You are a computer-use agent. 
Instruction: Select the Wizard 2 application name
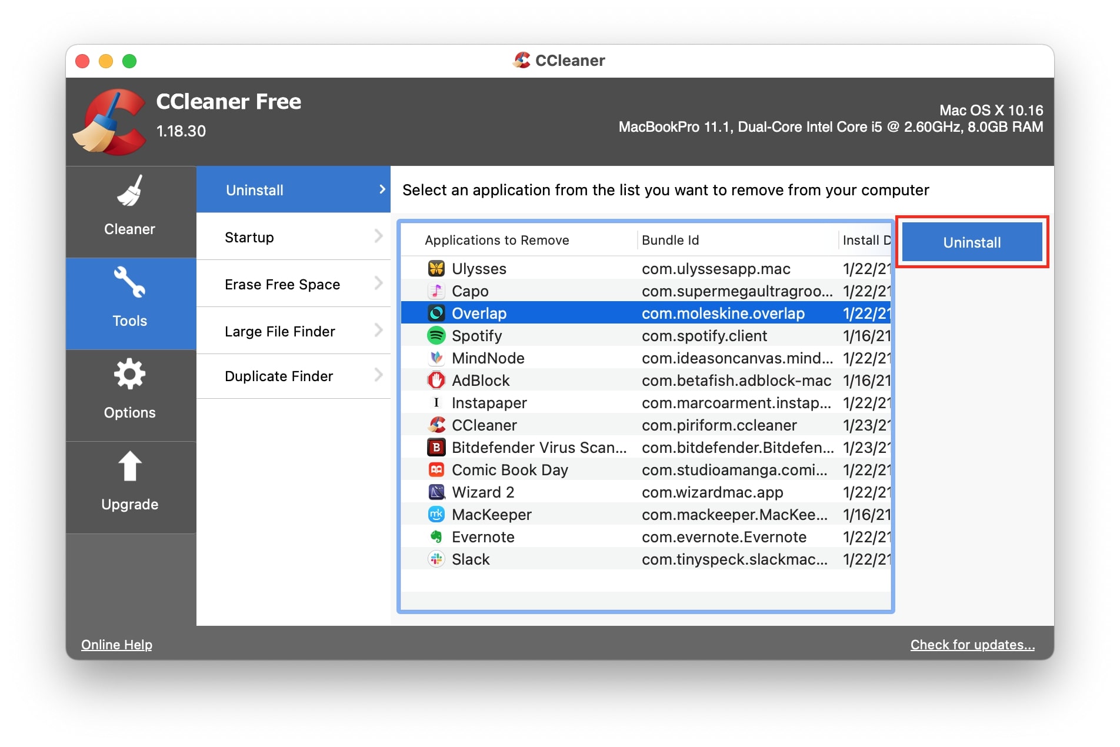coord(483,492)
